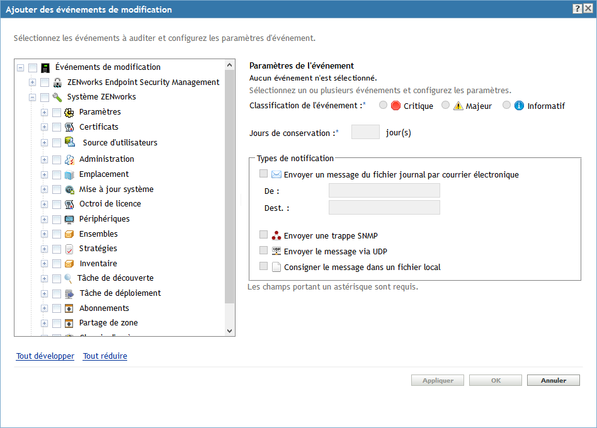Screen dimensions: 597x428
Task: Click the Stratégies document icon
Action: coord(69,249)
